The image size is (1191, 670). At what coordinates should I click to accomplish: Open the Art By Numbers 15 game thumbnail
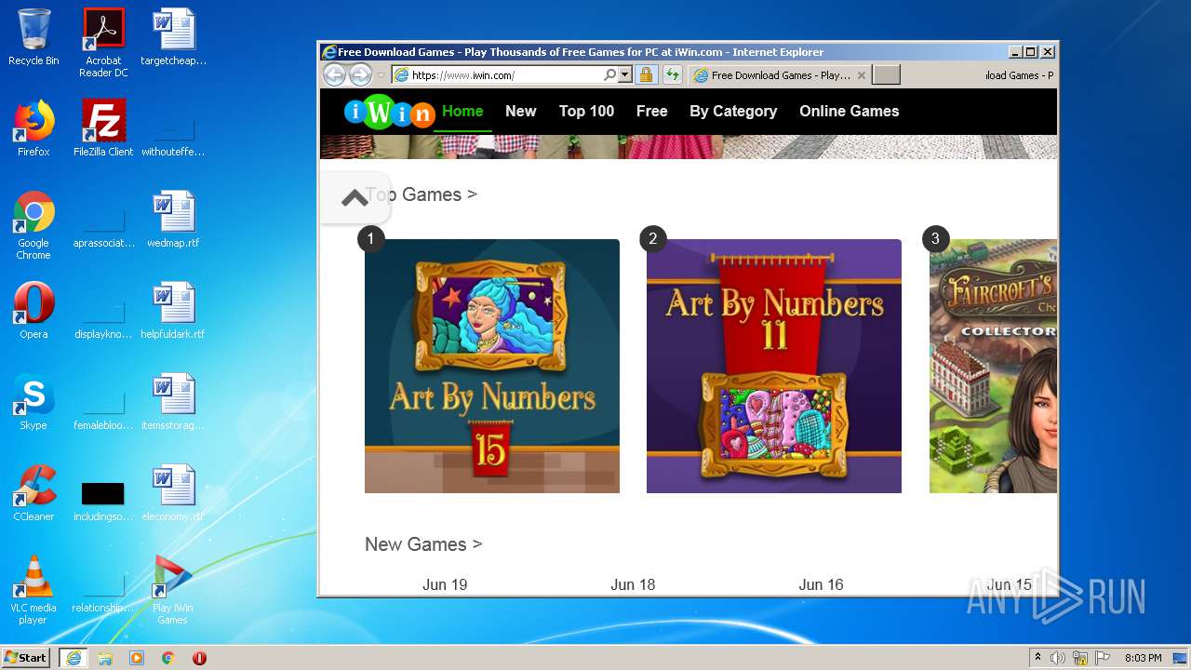tap(491, 366)
